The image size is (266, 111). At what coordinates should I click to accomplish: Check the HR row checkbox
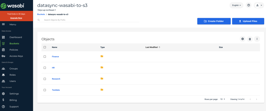45,68
